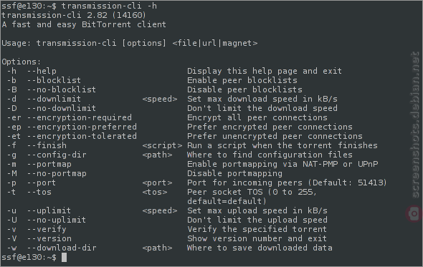Click the --help option text
This screenshot has width=423, height=267.
click(42, 71)
